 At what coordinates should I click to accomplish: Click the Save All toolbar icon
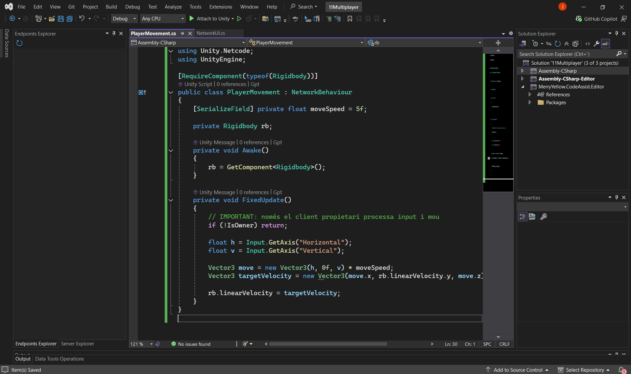click(x=70, y=19)
